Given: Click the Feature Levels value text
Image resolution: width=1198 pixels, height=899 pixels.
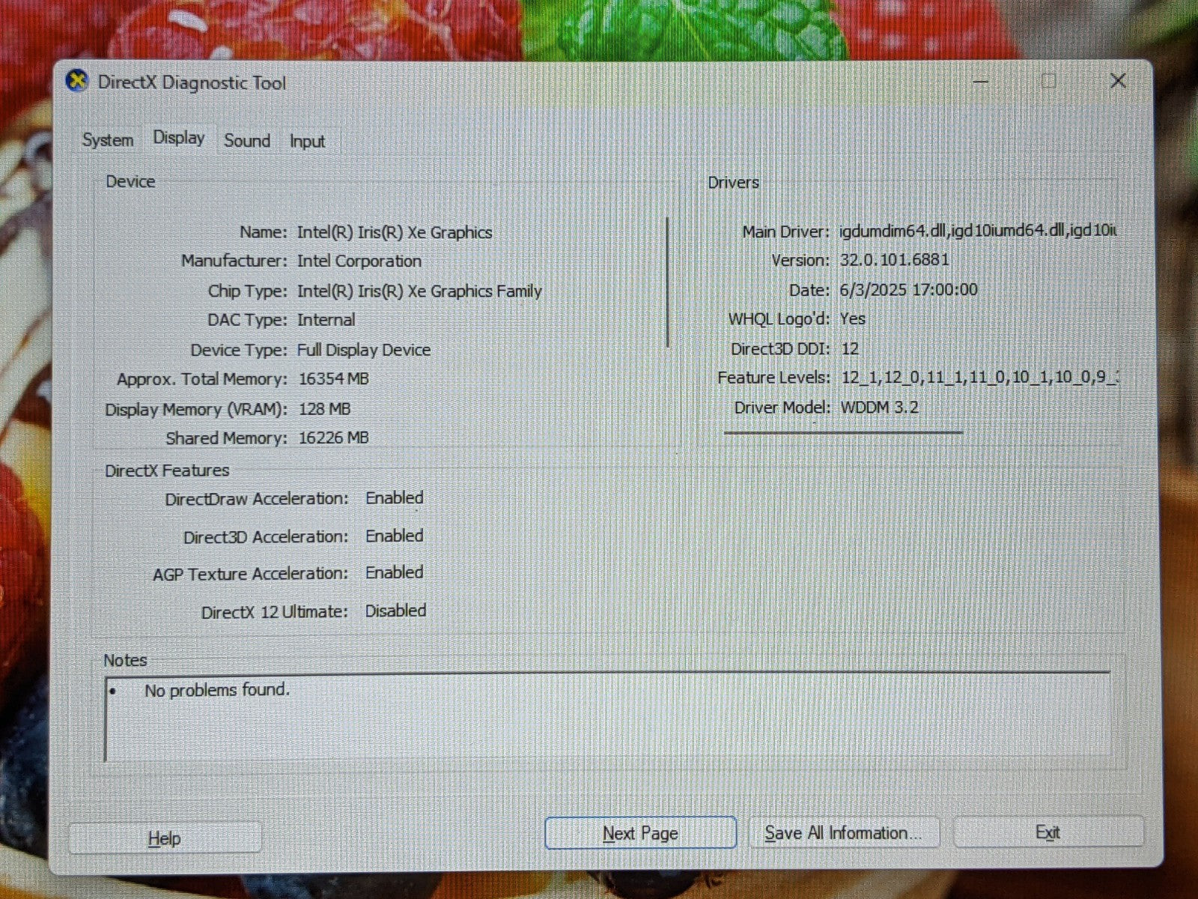Looking at the screenshot, I should [x=979, y=378].
